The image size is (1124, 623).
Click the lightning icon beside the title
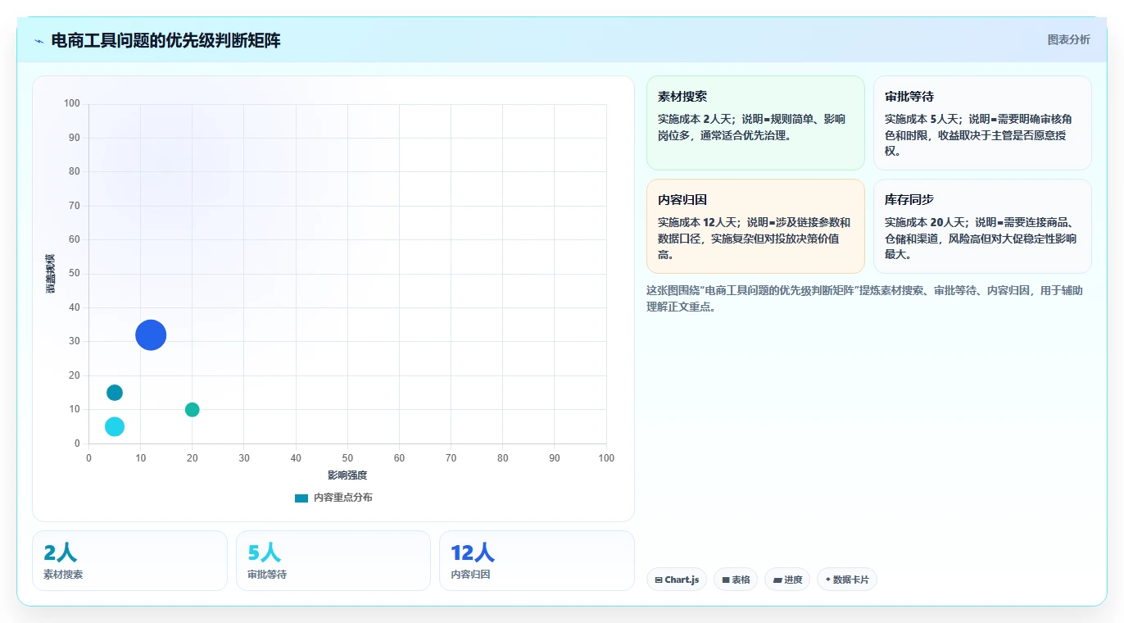(39, 41)
